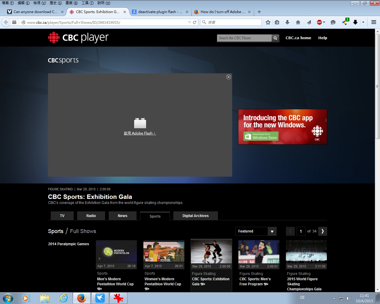Expand the address bar history dropdown

[189, 22]
